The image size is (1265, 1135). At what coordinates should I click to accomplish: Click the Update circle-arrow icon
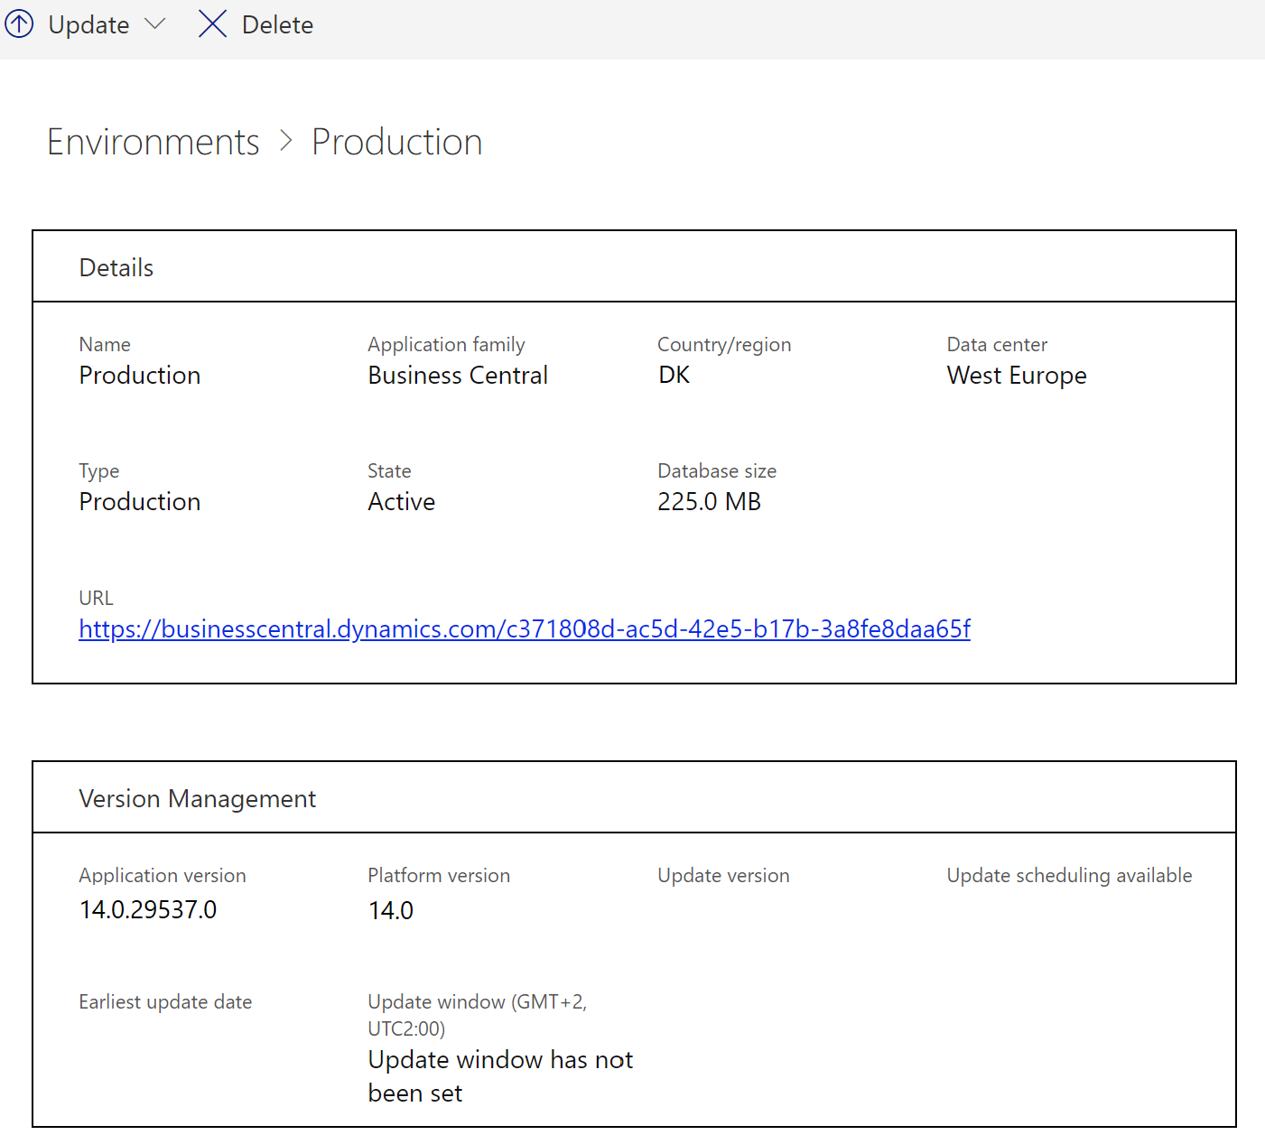coord(19,24)
